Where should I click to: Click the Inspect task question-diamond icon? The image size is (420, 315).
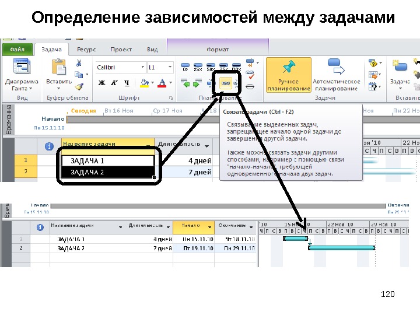coord(373,63)
